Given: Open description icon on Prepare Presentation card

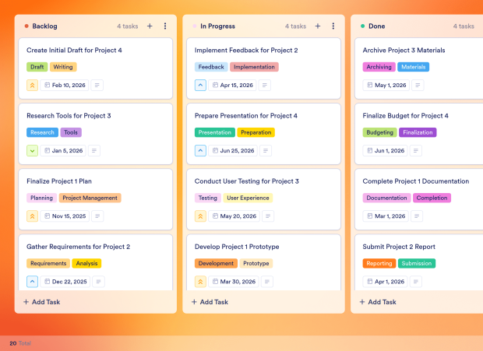Looking at the screenshot, I should pos(266,151).
